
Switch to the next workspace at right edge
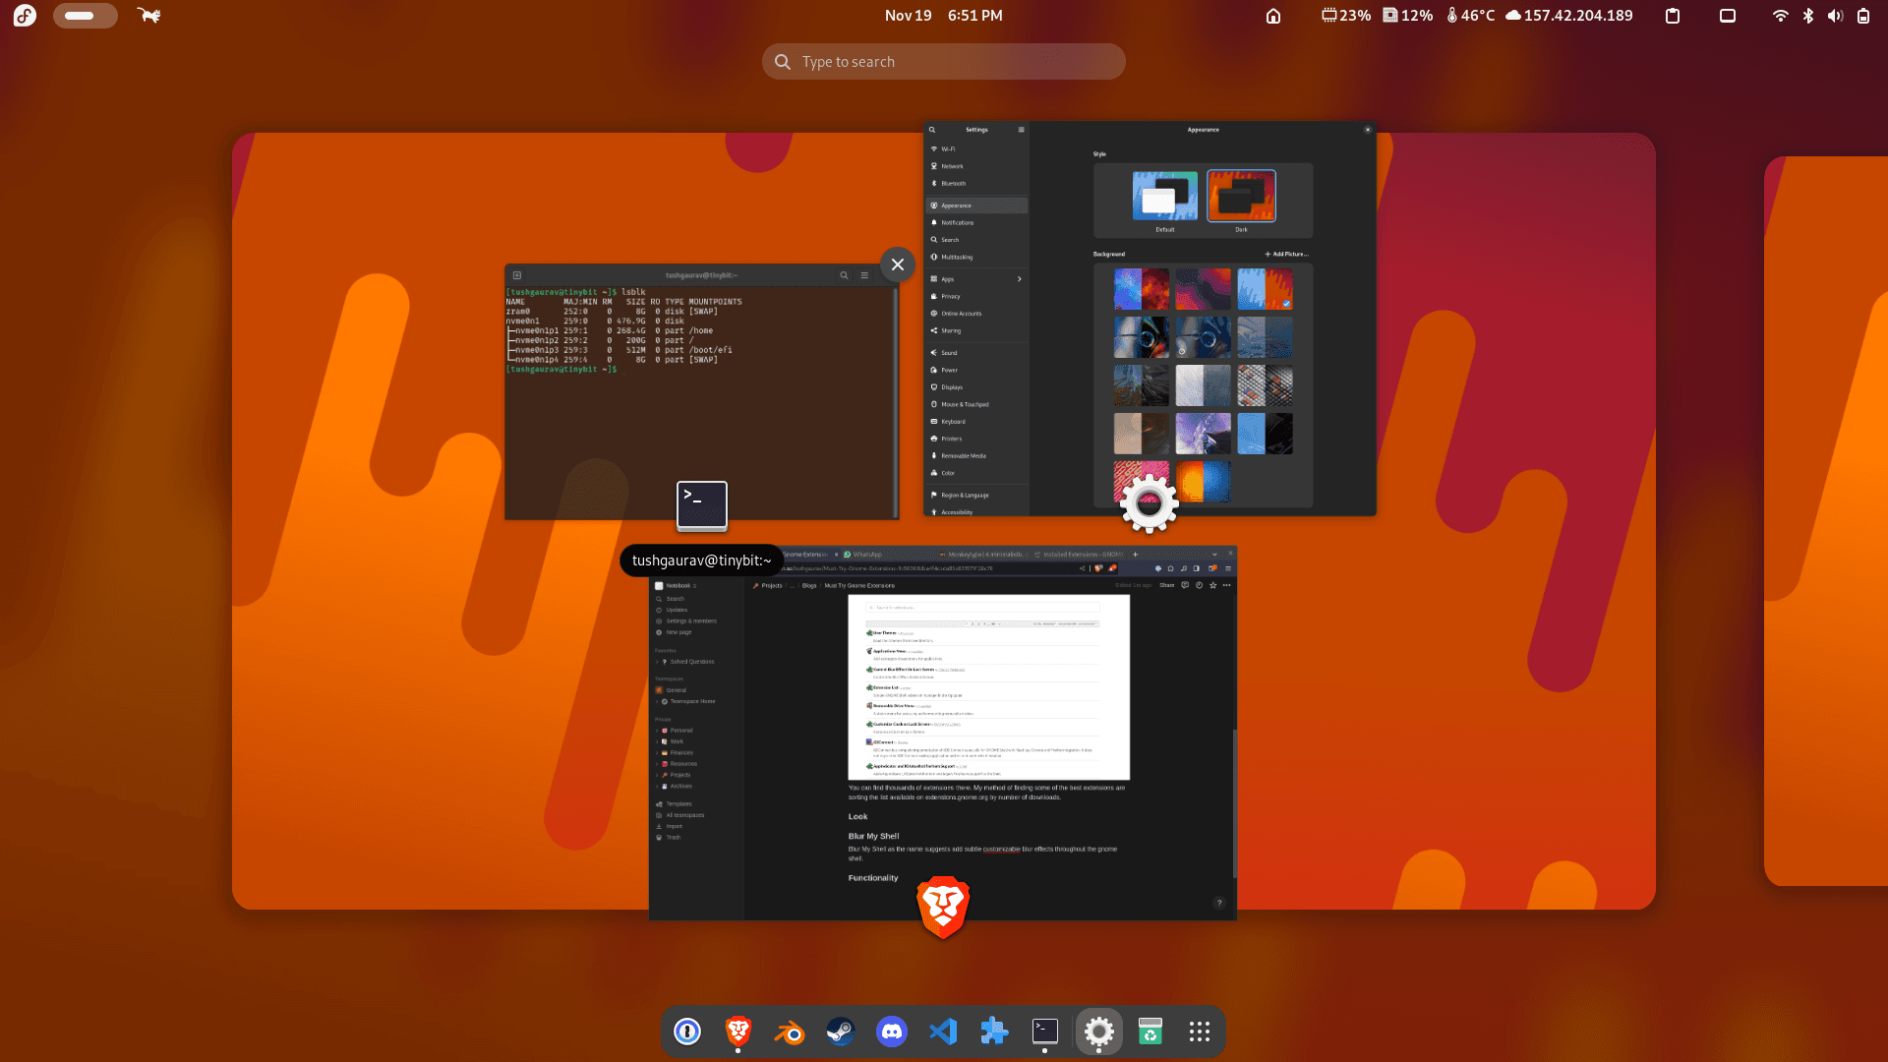click(x=1826, y=521)
